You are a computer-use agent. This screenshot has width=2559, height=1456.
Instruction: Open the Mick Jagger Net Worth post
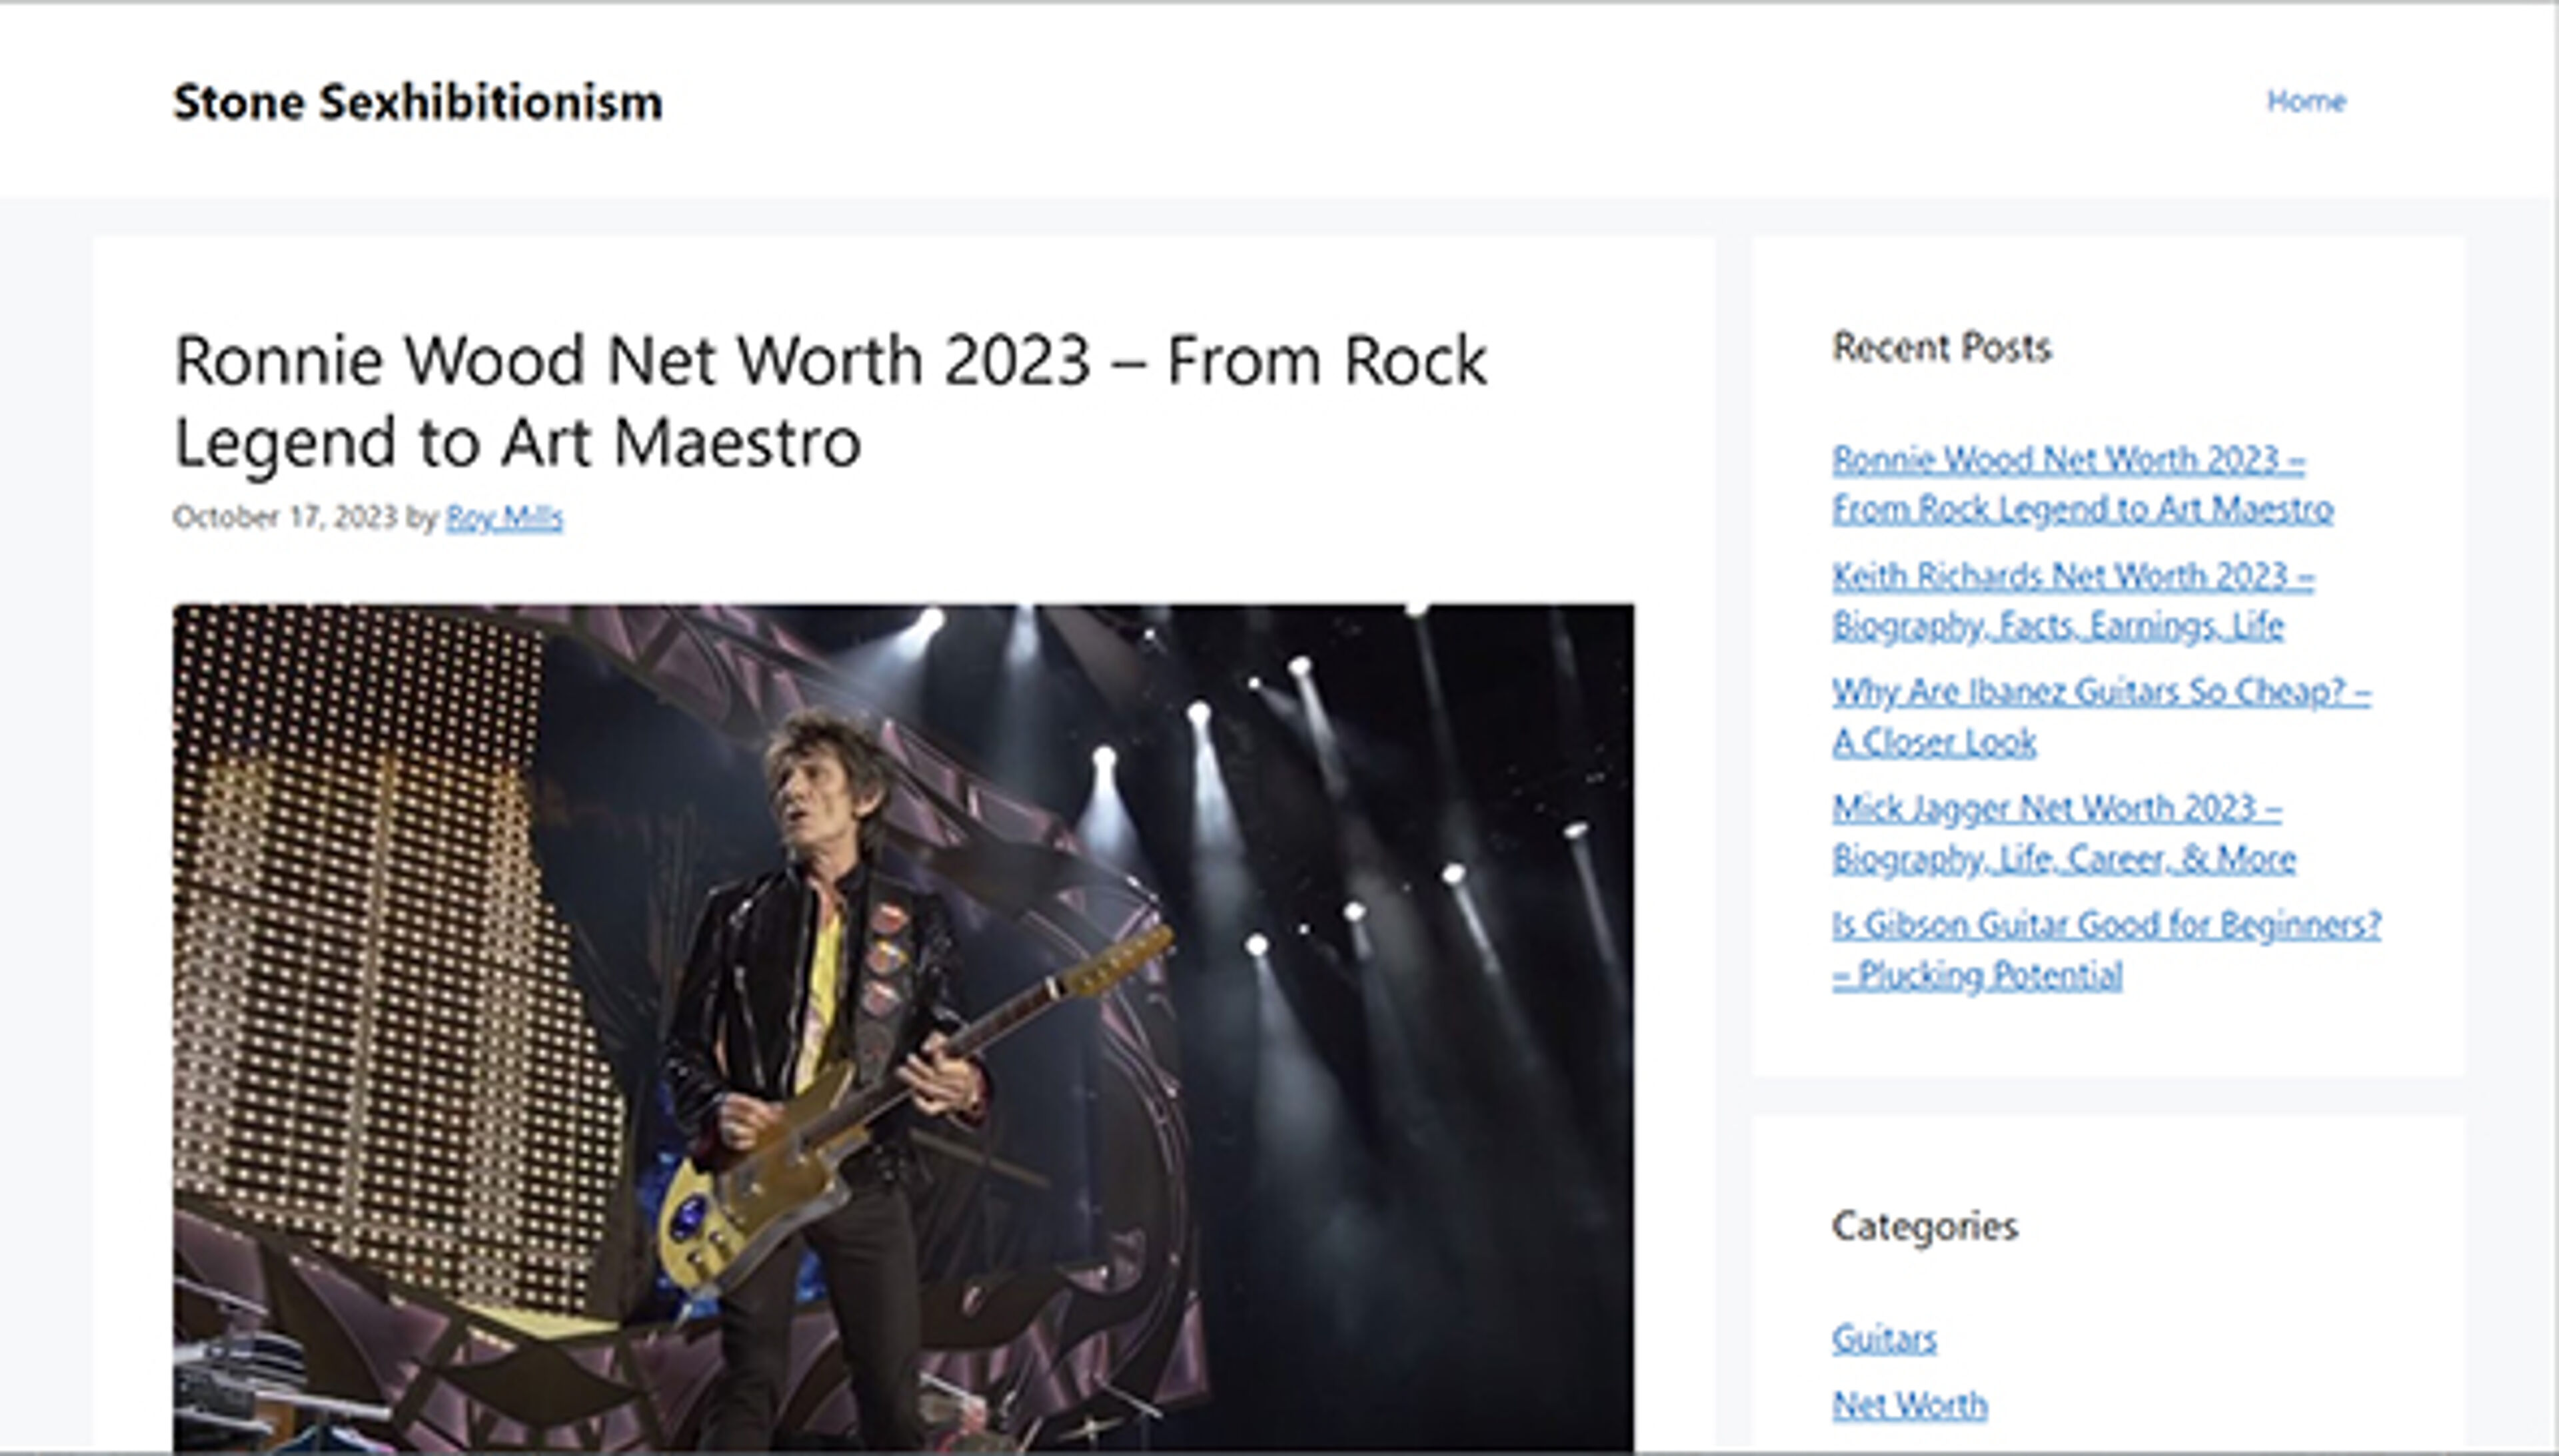[2063, 833]
